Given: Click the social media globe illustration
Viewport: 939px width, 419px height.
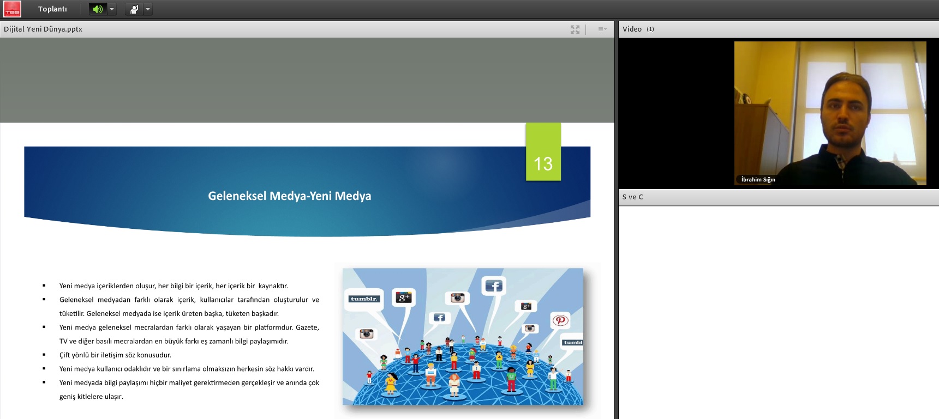Looking at the screenshot, I should click(x=463, y=337).
